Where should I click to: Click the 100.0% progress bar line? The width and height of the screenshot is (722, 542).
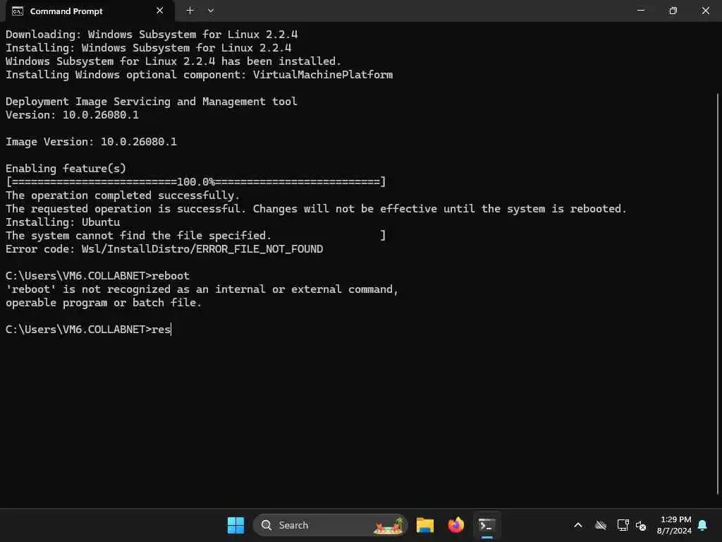196,182
